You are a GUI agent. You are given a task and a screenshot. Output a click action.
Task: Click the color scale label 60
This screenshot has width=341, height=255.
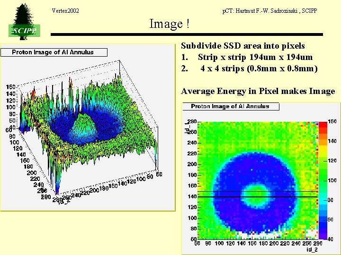coord(331,220)
